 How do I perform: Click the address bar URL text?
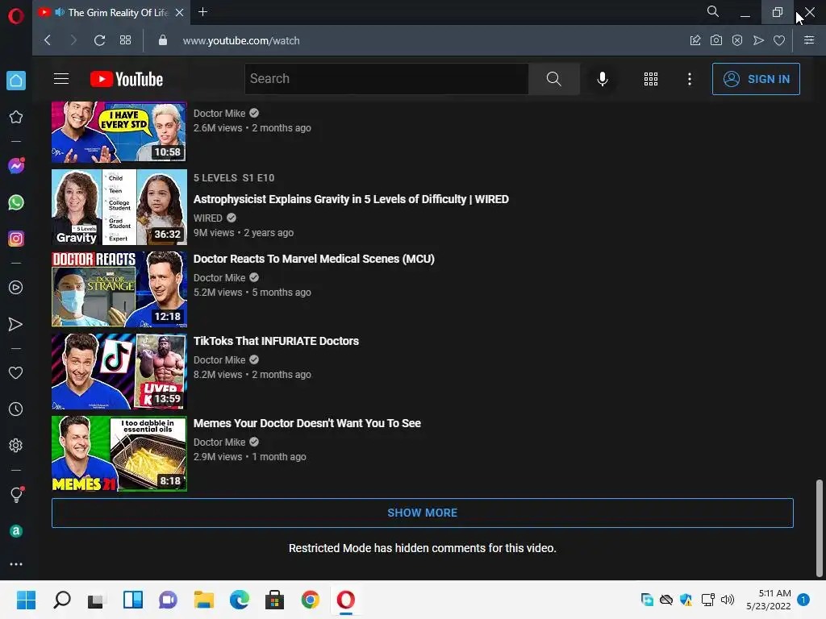pos(241,40)
